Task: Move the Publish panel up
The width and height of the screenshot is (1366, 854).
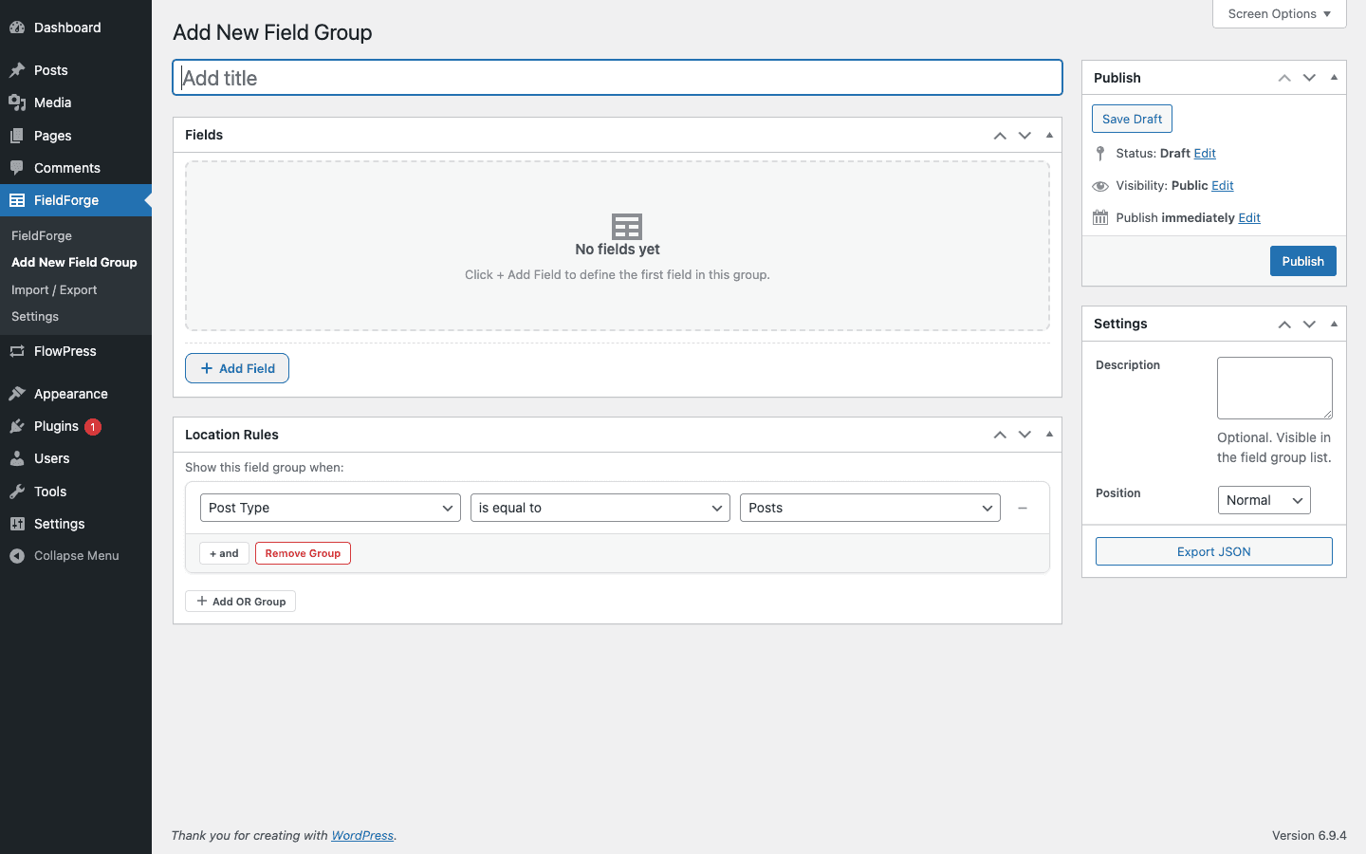Action: click(1284, 78)
